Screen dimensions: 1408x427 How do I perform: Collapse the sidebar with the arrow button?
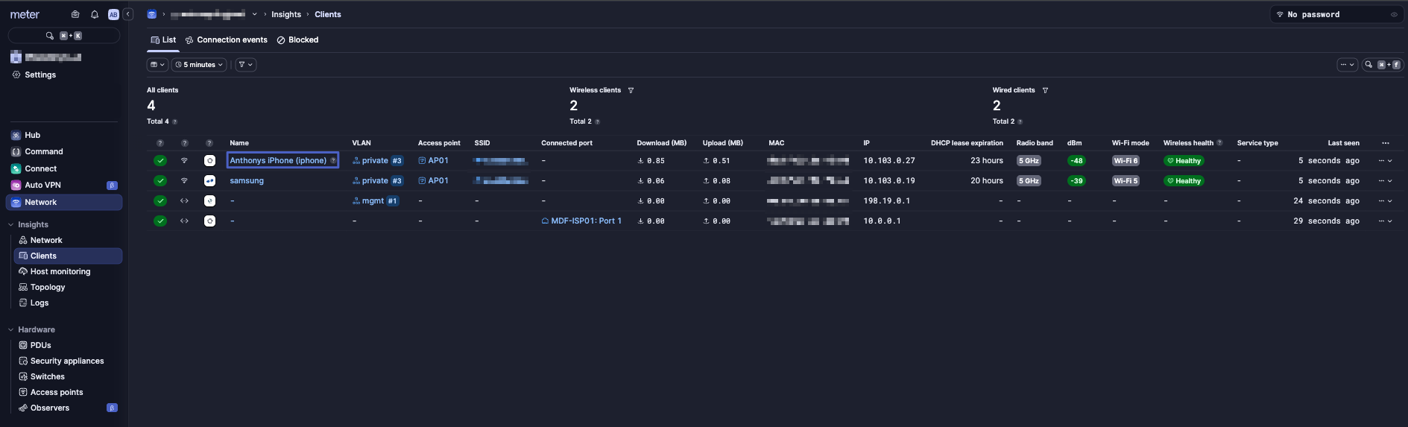pos(128,14)
